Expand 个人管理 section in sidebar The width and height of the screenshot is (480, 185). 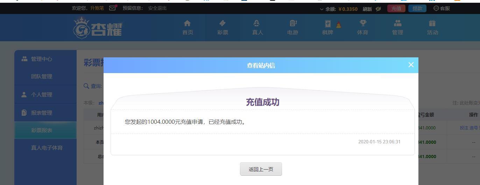[42, 95]
